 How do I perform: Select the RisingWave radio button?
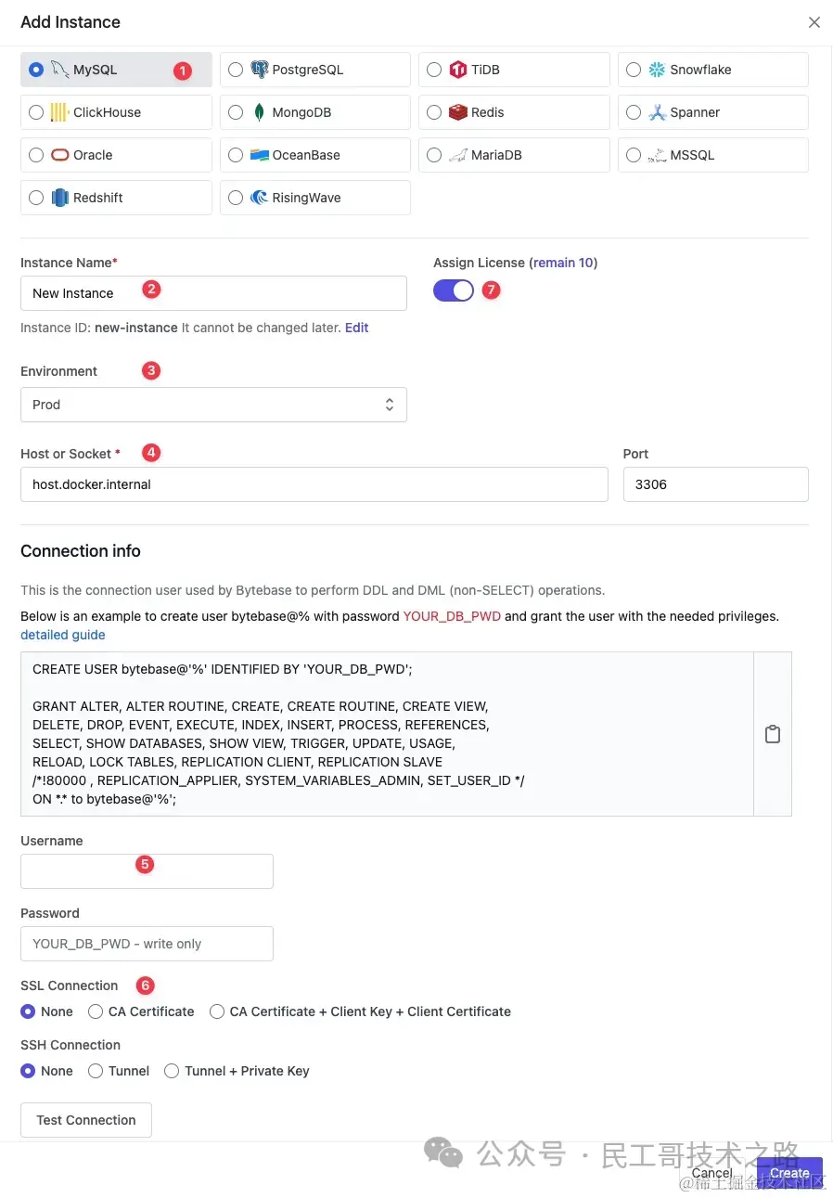[x=236, y=198]
